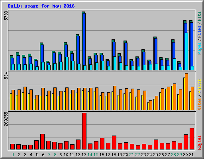
Task: Click day label 26 on the x-axis
Action: pos(161,155)
